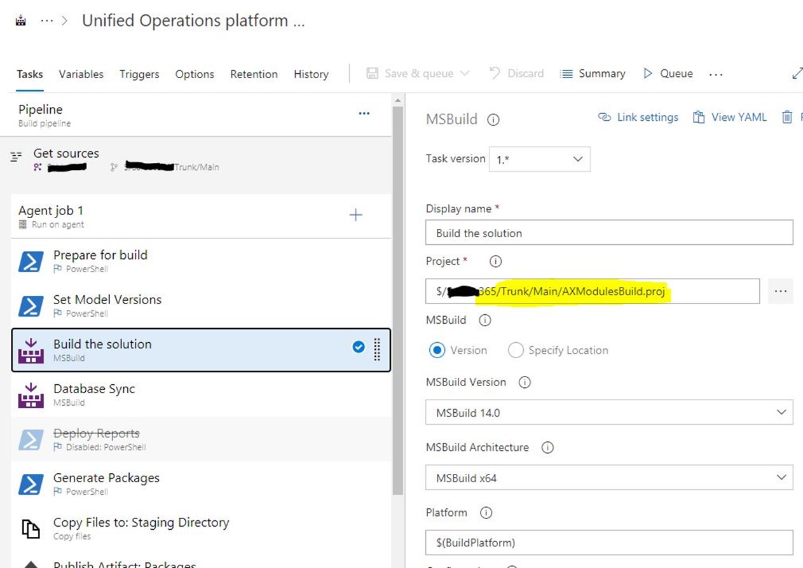The height and width of the screenshot is (568, 803).
Task: Click the Project info icon
Action: [x=496, y=261]
